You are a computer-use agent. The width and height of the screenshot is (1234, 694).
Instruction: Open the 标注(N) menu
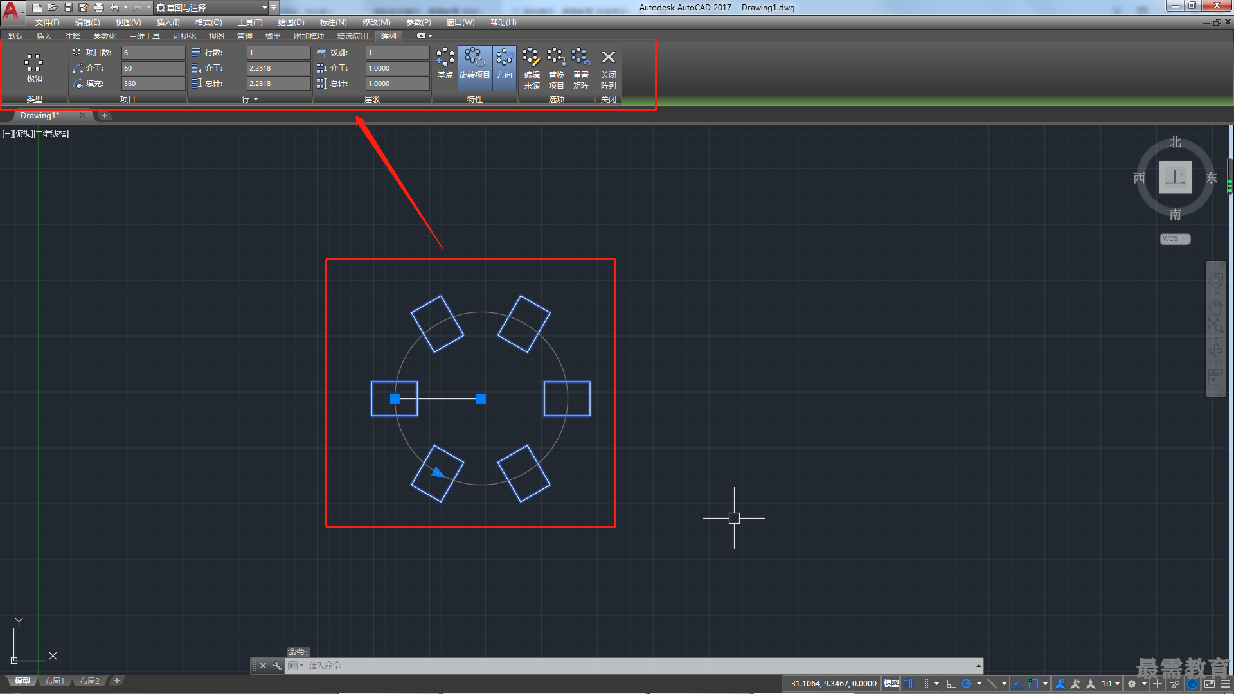point(333,22)
